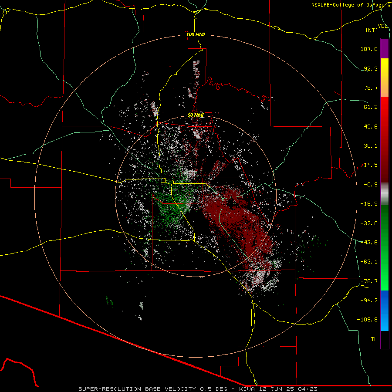
Task: Click the -16.5 velocity scale value
Action: point(369,204)
